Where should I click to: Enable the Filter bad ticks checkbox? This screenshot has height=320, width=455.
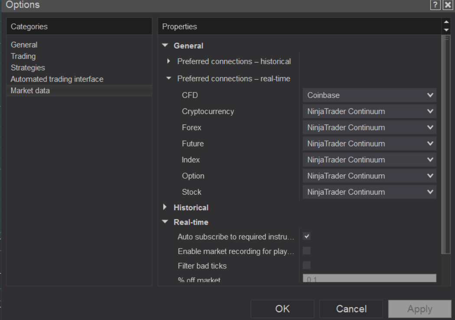(307, 264)
